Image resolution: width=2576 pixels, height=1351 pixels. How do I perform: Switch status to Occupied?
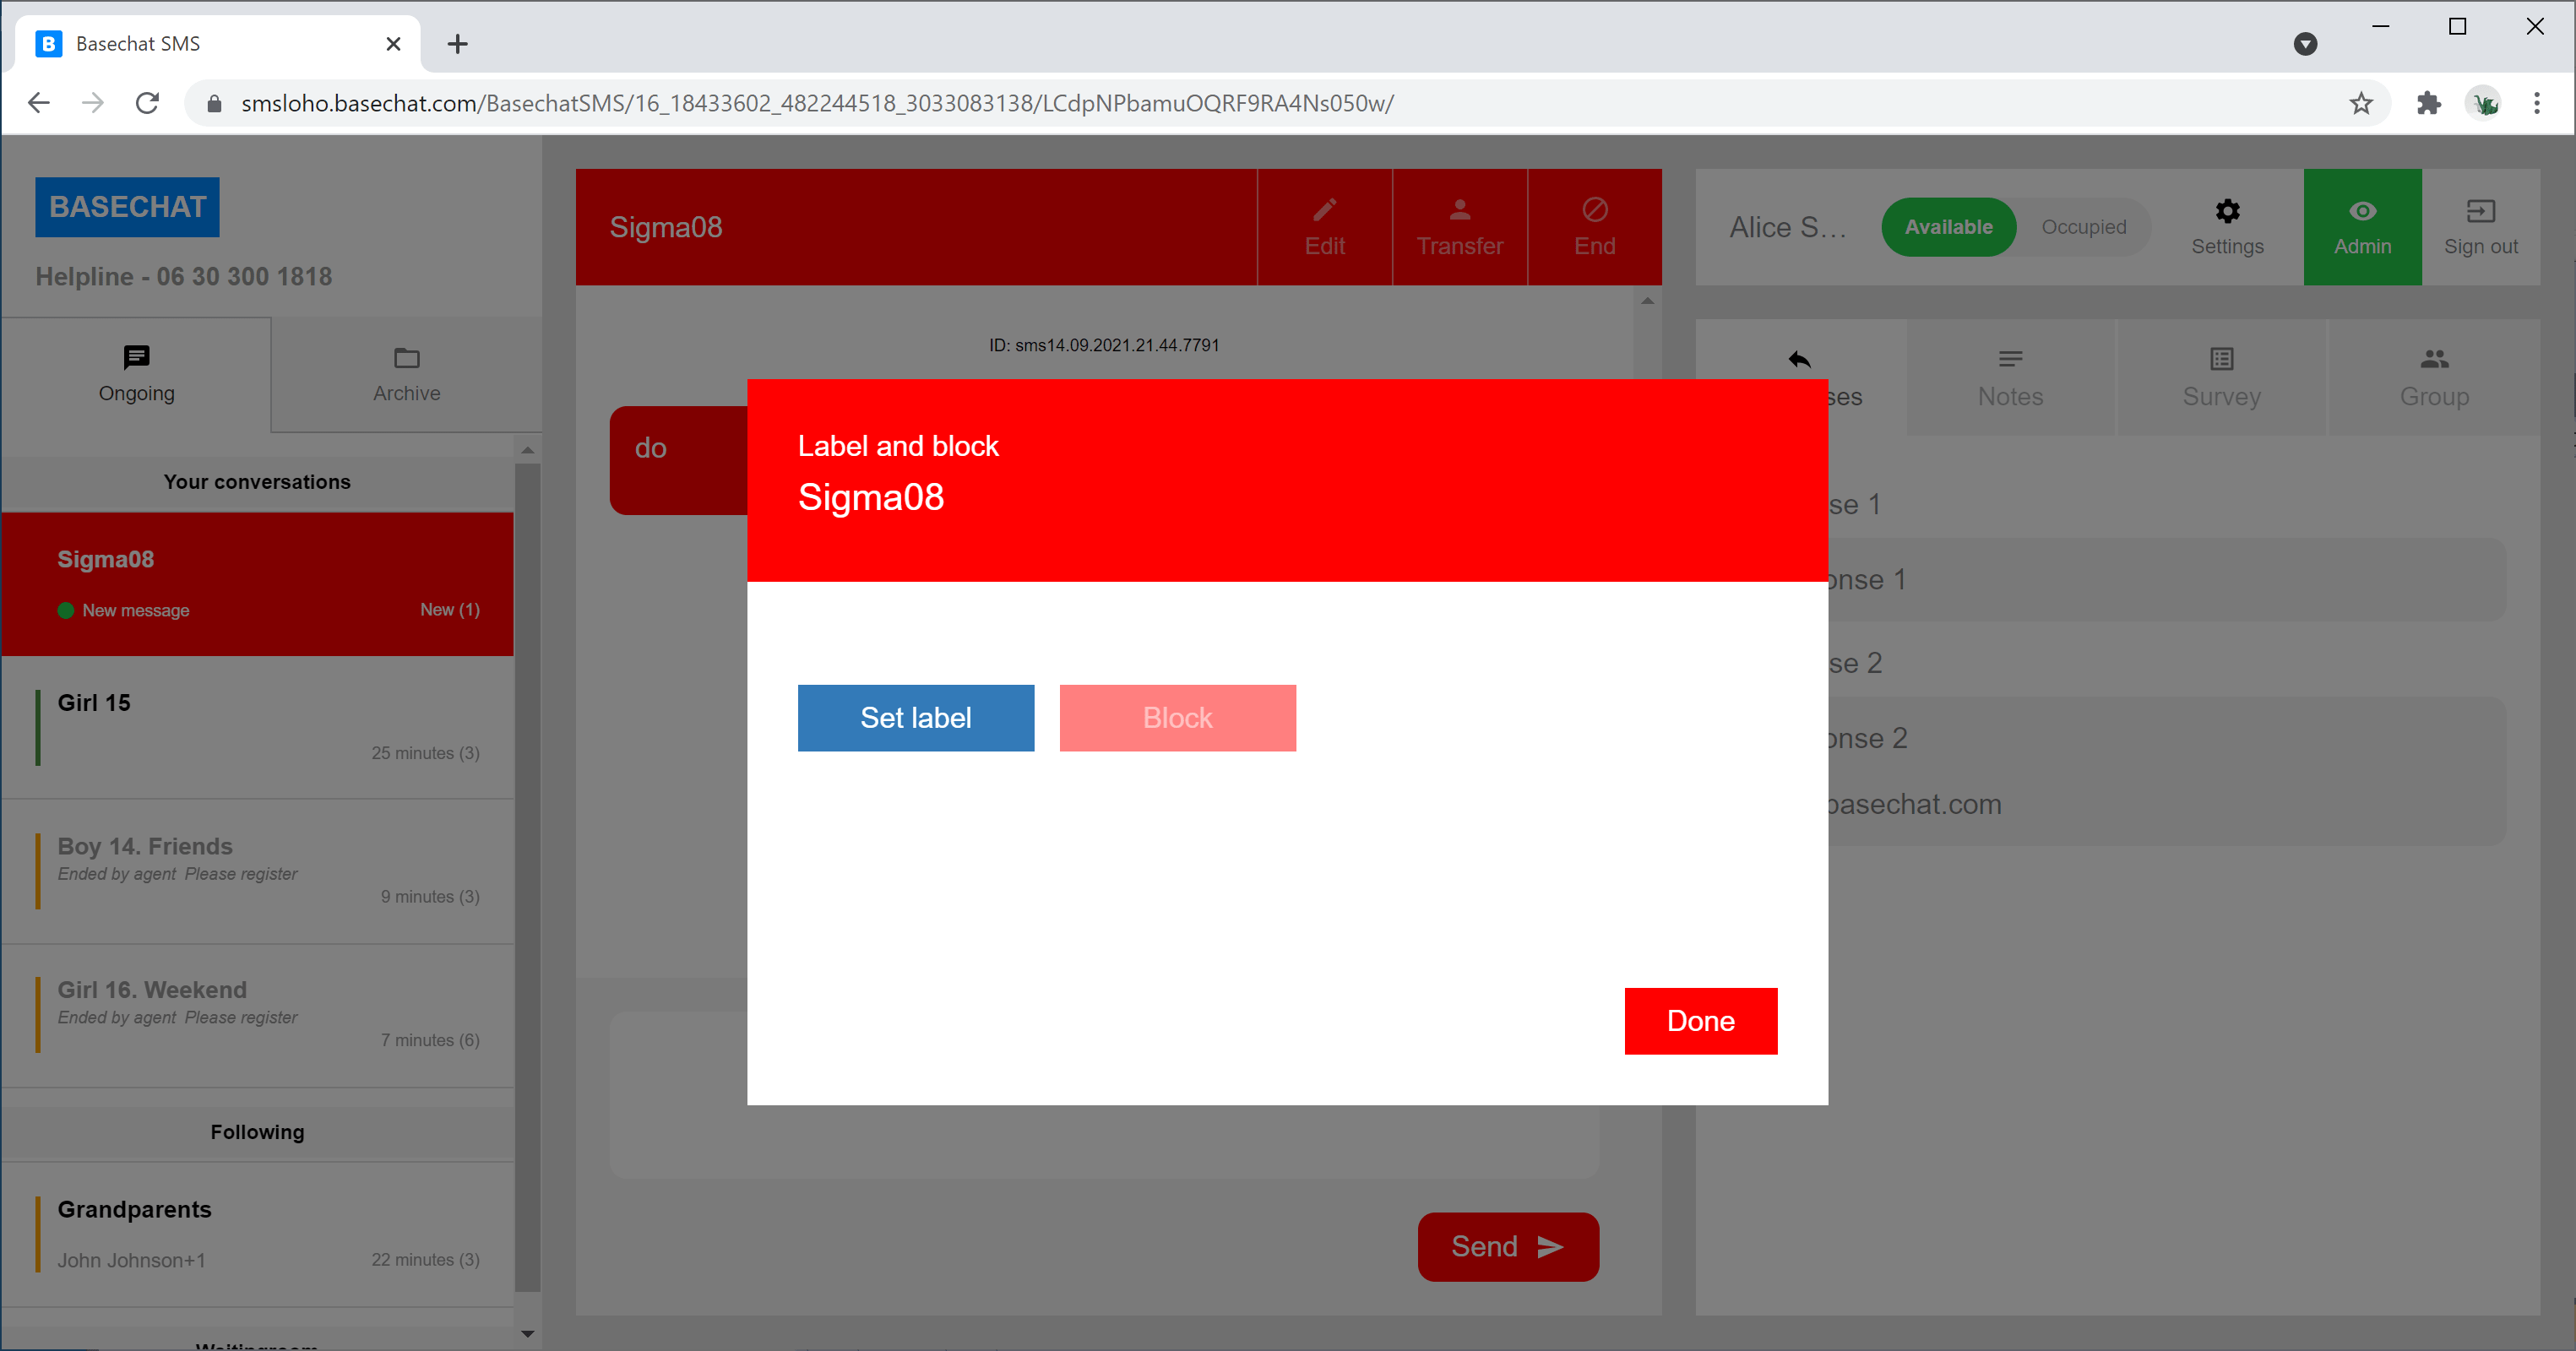[x=2083, y=227]
